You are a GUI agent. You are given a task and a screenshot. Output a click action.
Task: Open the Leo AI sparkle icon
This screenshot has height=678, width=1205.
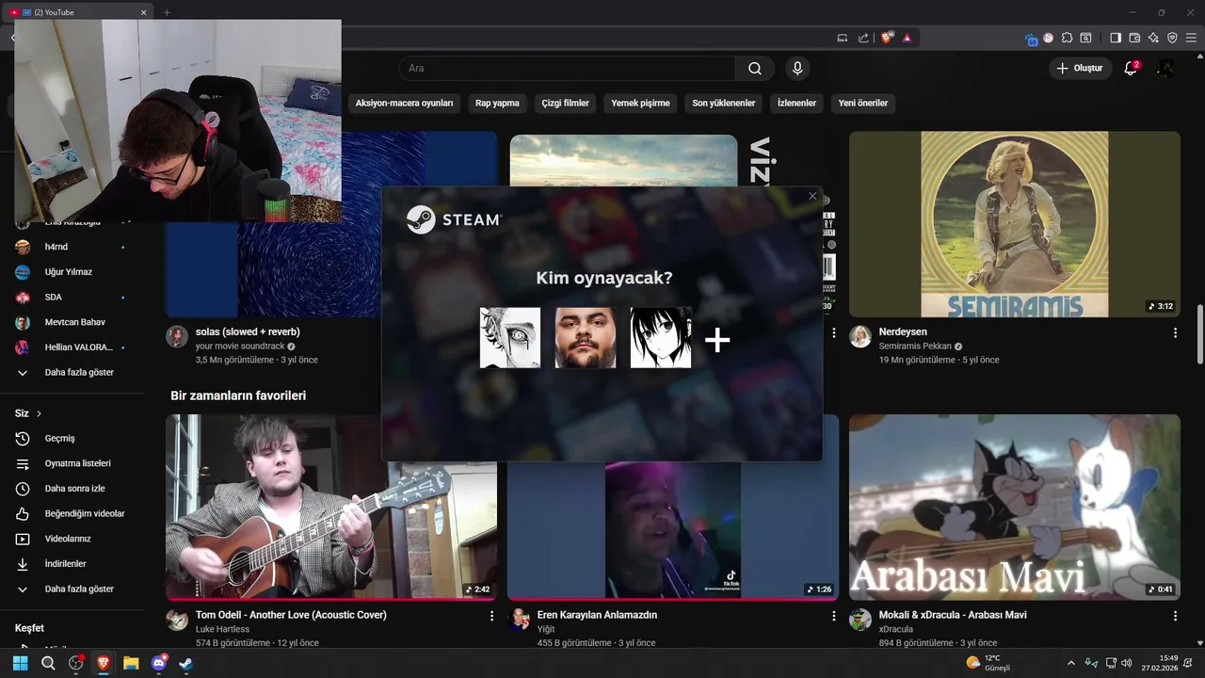coord(1153,38)
